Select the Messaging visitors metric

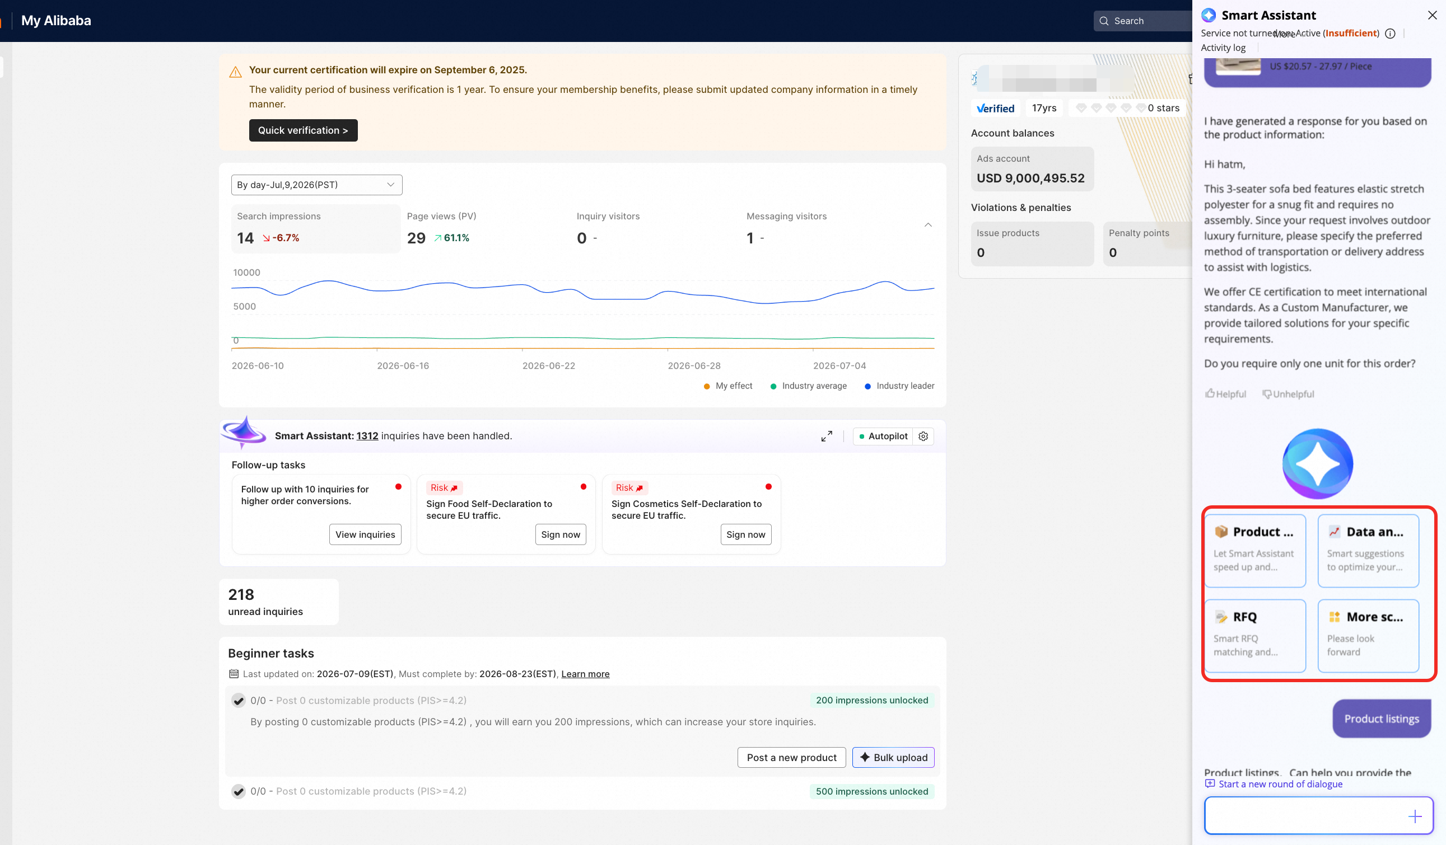click(x=825, y=229)
